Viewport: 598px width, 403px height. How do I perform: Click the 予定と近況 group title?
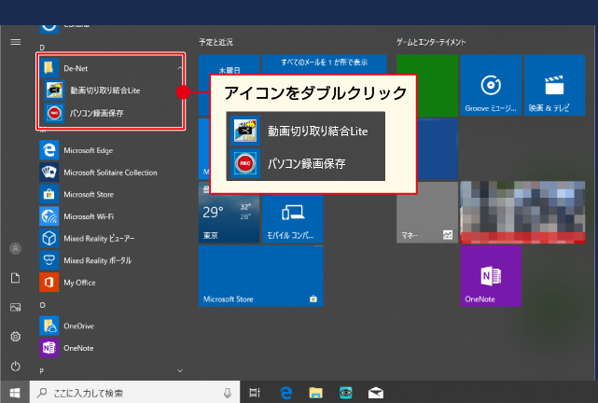(216, 42)
